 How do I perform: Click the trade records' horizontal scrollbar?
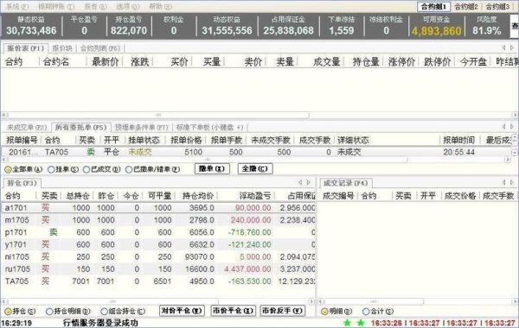click(x=418, y=301)
